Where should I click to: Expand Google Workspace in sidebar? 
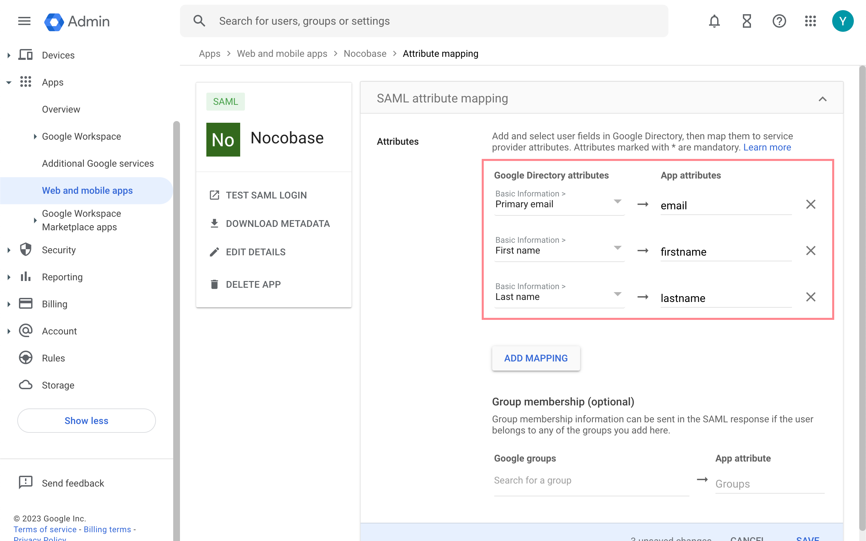[x=35, y=136]
